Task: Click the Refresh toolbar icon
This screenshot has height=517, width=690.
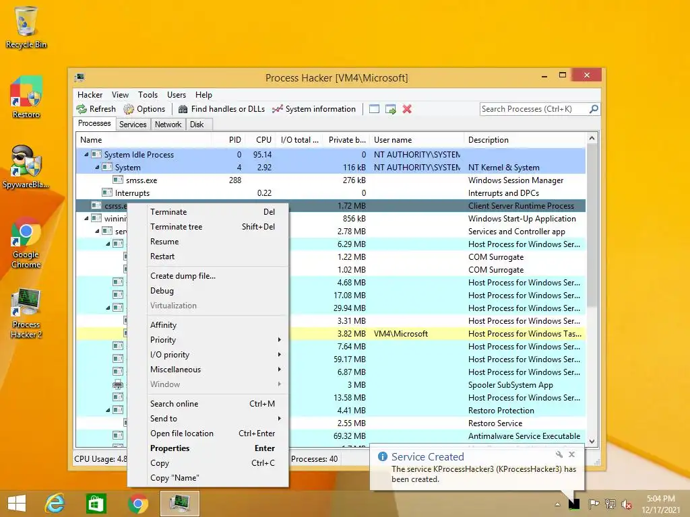Action: coord(82,109)
